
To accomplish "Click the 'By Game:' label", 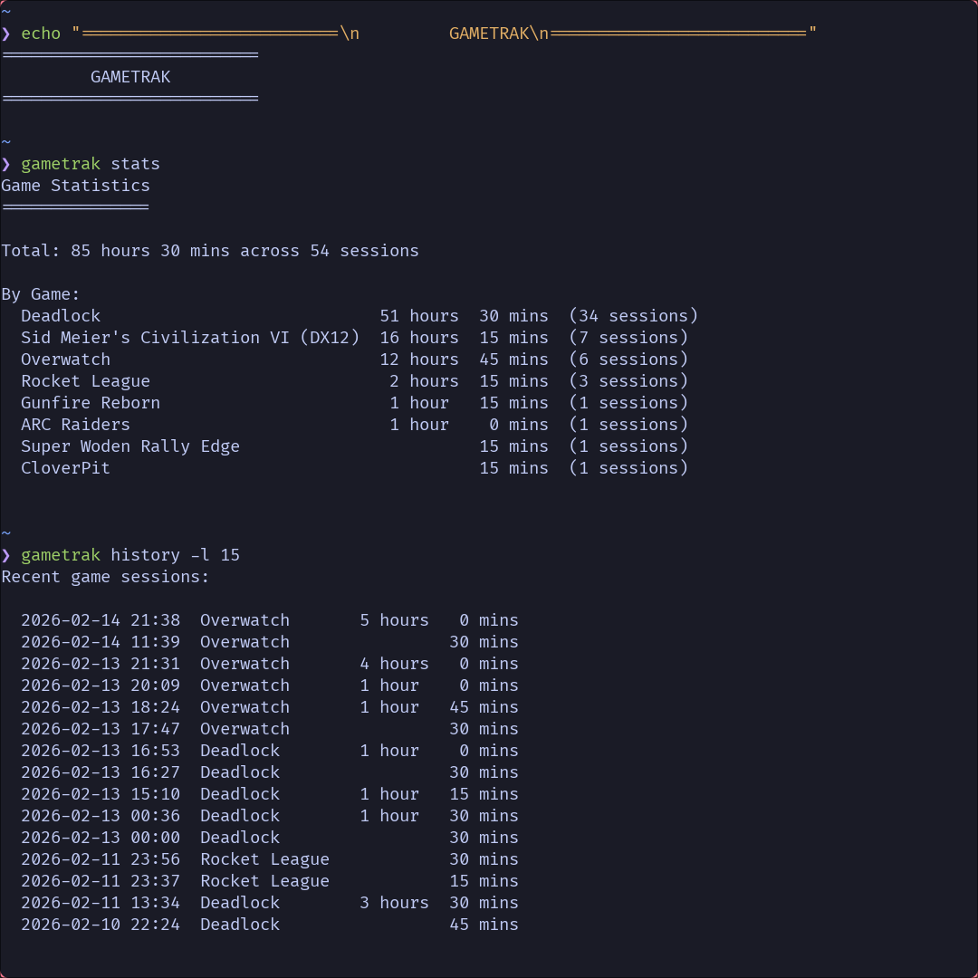I will pos(41,294).
